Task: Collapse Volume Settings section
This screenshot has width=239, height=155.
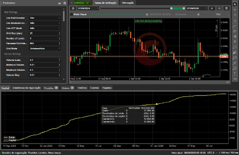Action: (x=12, y=54)
